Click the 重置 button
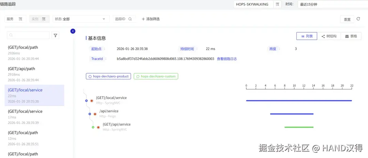Screen dimensions: 368x158 [347, 19]
